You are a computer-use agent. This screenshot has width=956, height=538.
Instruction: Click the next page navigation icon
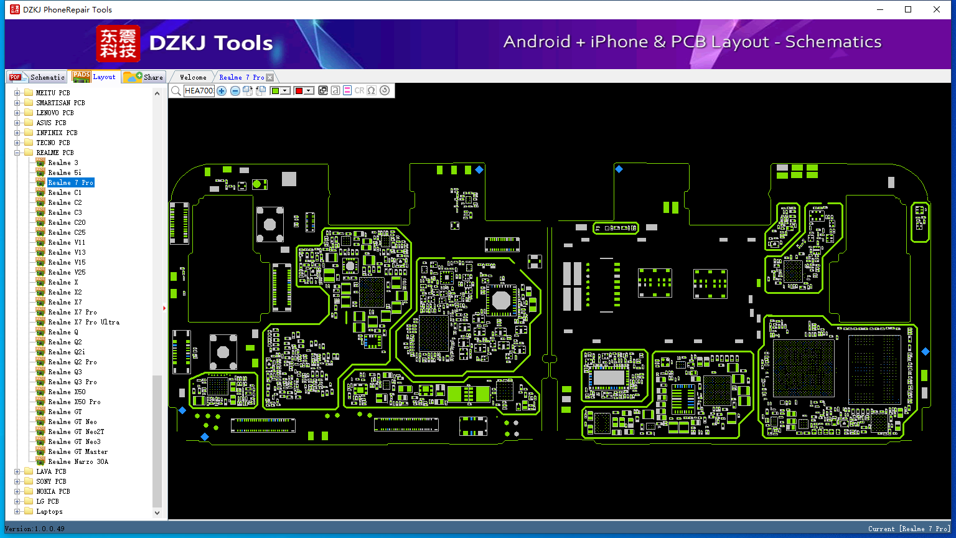(248, 90)
